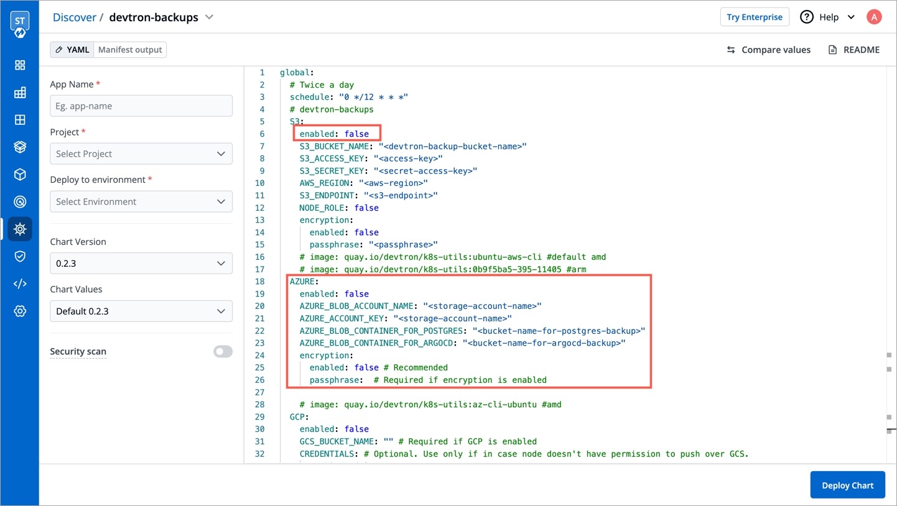The height and width of the screenshot is (506, 897).
Task: Click the AZURE_BLOB_CONTAINER_FOR_POSTGRES line
Action: point(472,331)
